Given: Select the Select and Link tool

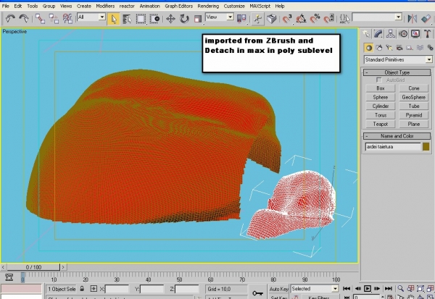Looking at the screenshot, I should point(40,19).
